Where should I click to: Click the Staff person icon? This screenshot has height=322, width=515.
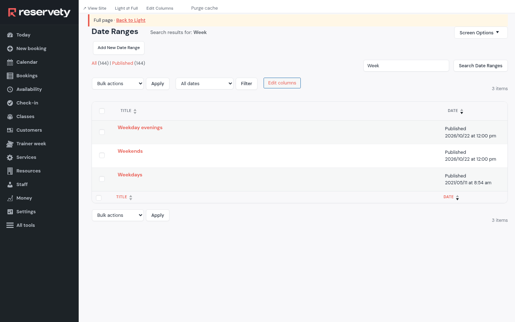[x=10, y=185]
